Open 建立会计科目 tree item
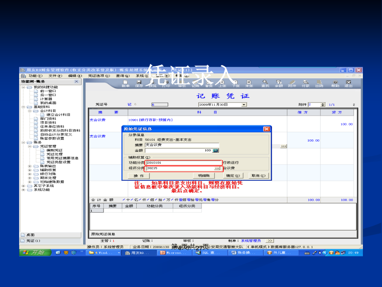This screenshot has height=287, width=382. pyautogui.click(x=58, y=114)
